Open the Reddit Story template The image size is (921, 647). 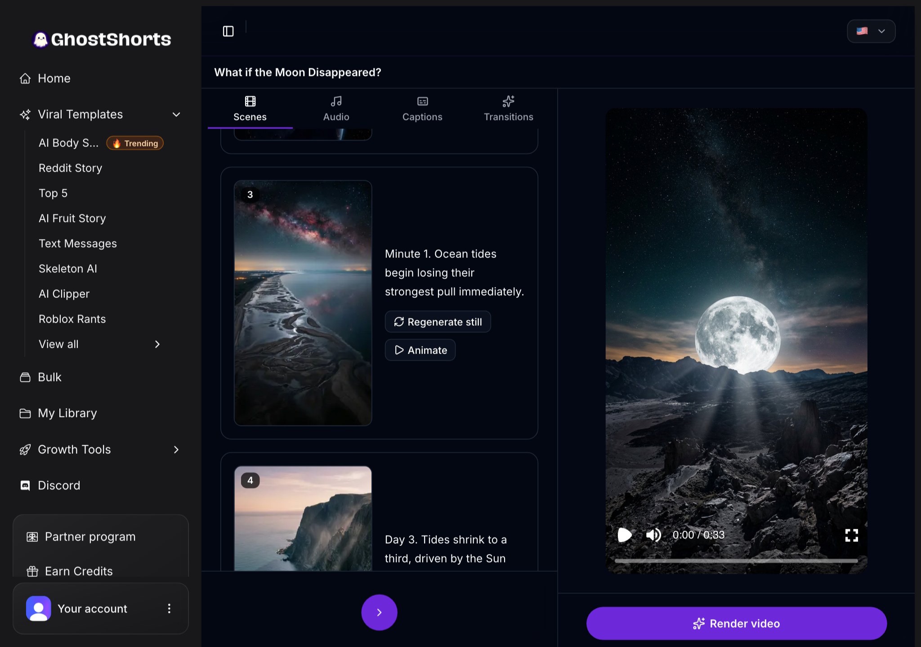[71, 168]
